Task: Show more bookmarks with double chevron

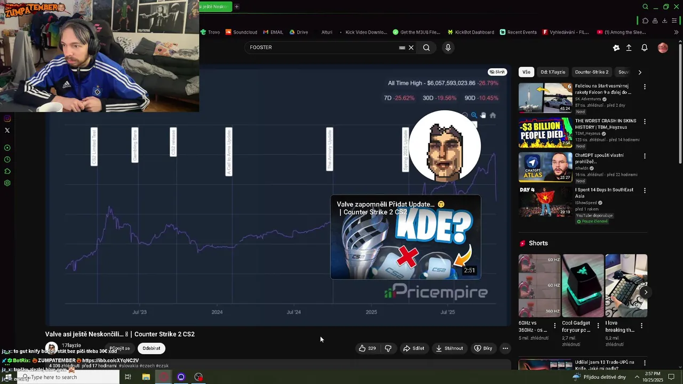Action: pos(676,32)
